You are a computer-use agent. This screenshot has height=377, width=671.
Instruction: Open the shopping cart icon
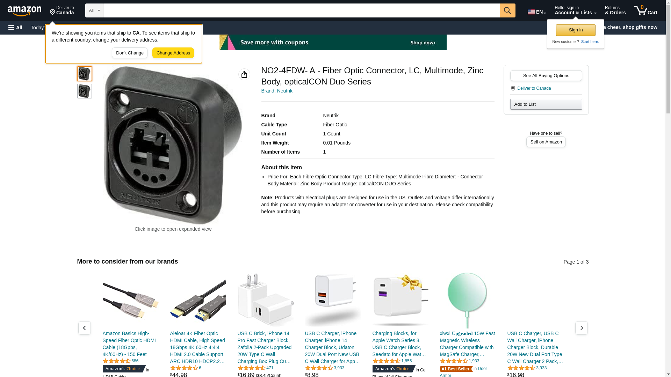click(x=645, y=10)
